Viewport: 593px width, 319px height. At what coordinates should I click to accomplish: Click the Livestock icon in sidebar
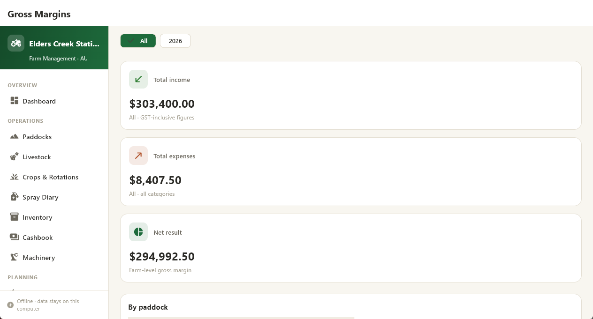14,156
